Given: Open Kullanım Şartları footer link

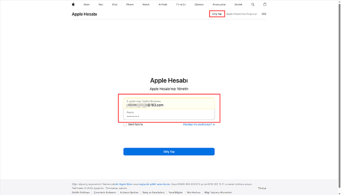Looking at the screenshot, I should [x=129, y=193].
